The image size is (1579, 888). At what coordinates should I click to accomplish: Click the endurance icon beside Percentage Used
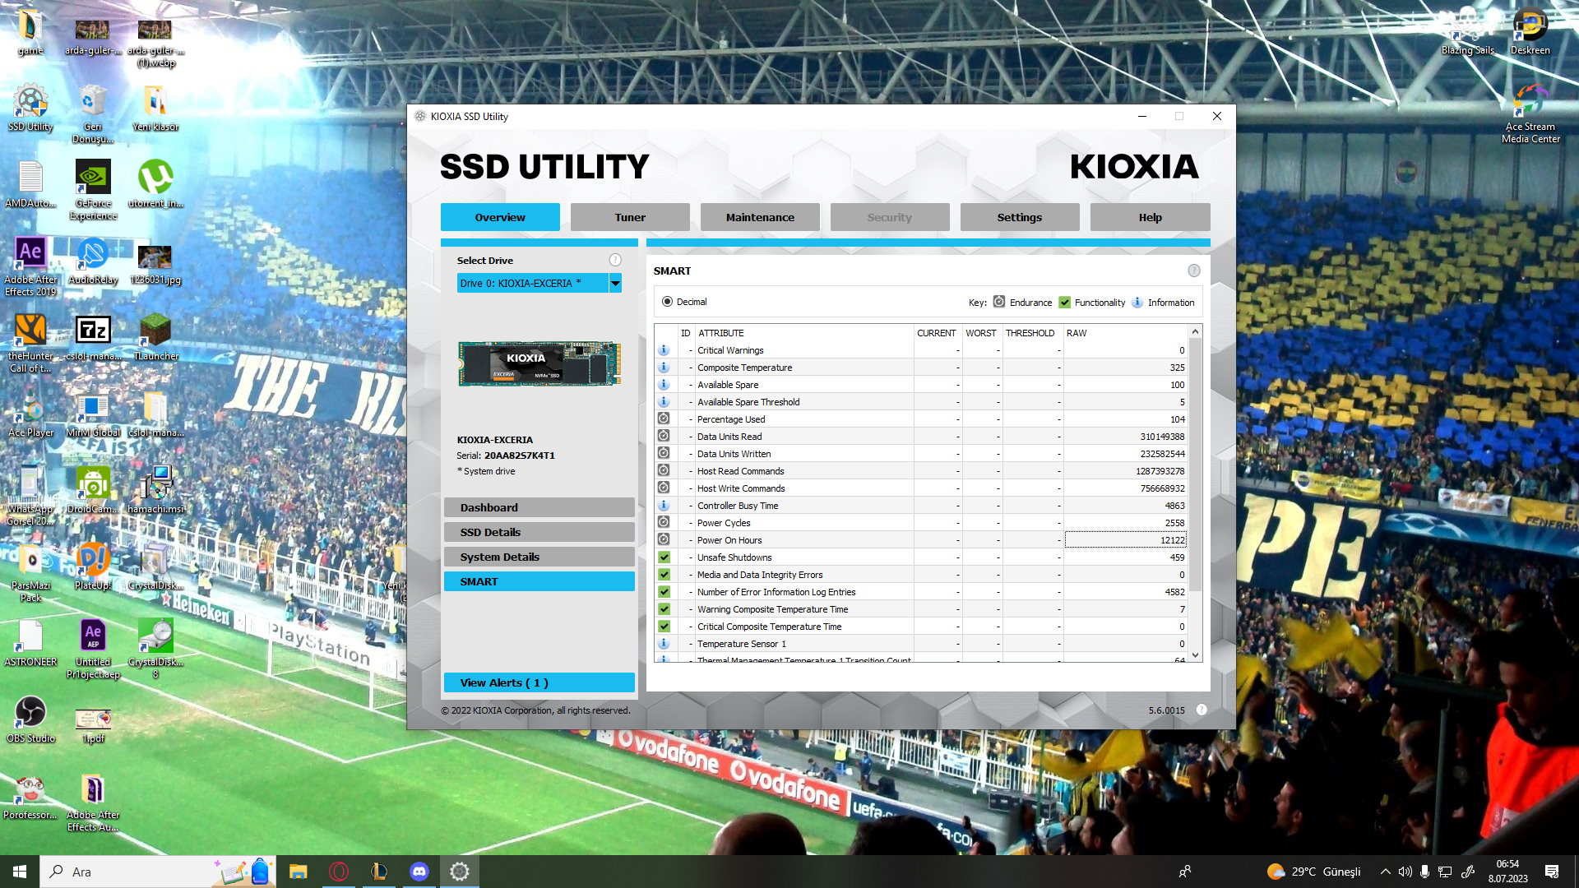coord(664,419)
